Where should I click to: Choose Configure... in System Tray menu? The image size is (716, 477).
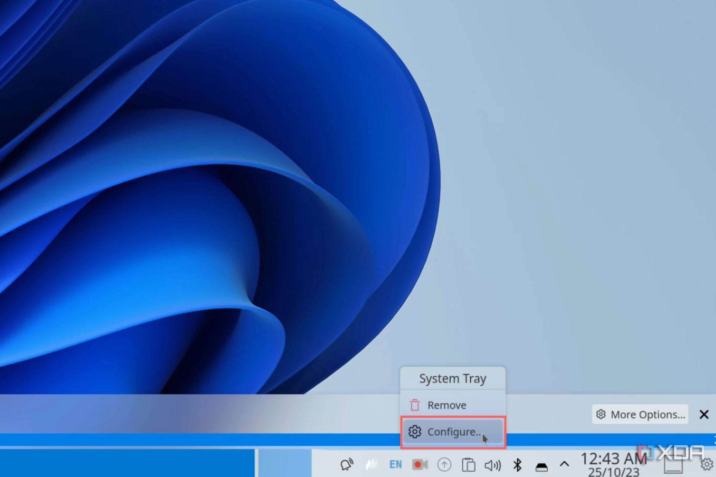tap(453, 432)
